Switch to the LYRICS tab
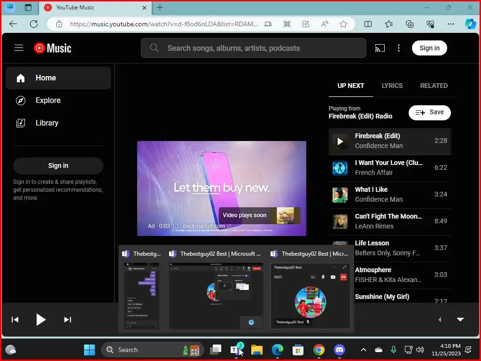481x361 pixels. pos(392,86)
